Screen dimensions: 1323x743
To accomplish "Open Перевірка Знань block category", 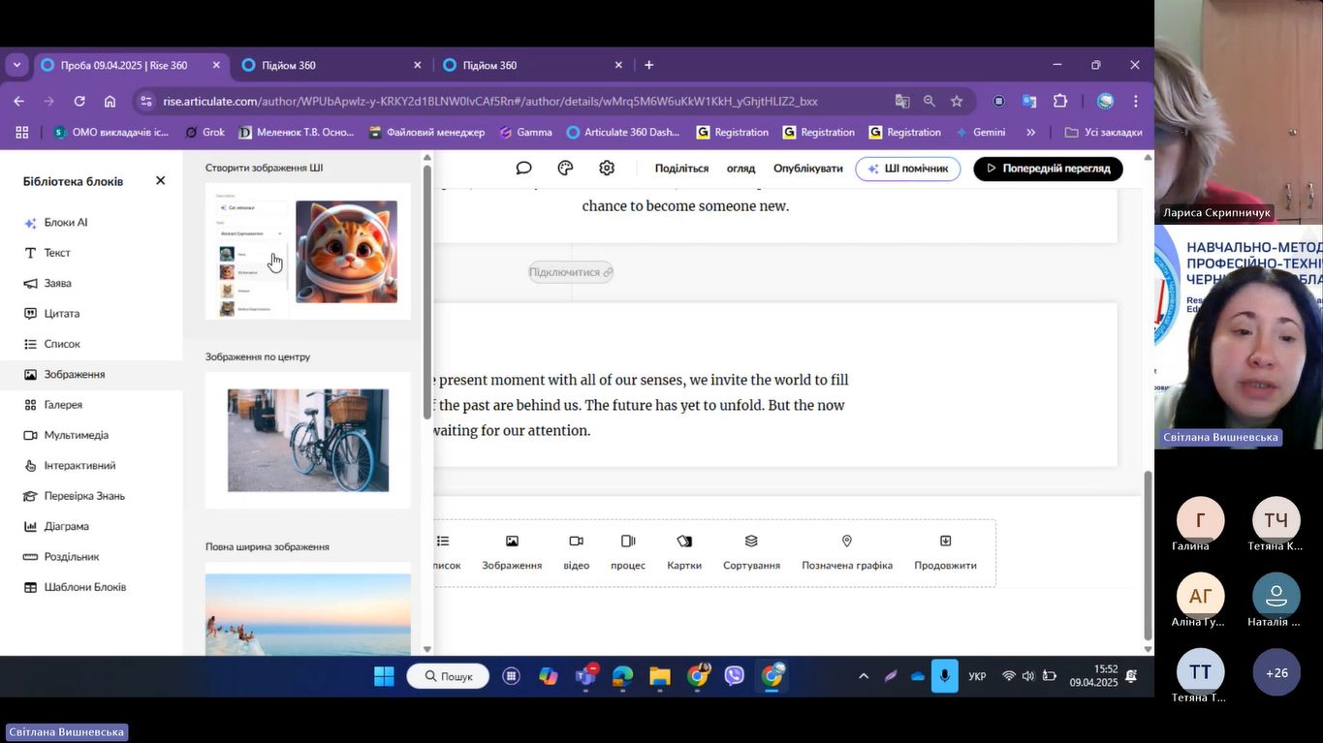I will [83, 496].
